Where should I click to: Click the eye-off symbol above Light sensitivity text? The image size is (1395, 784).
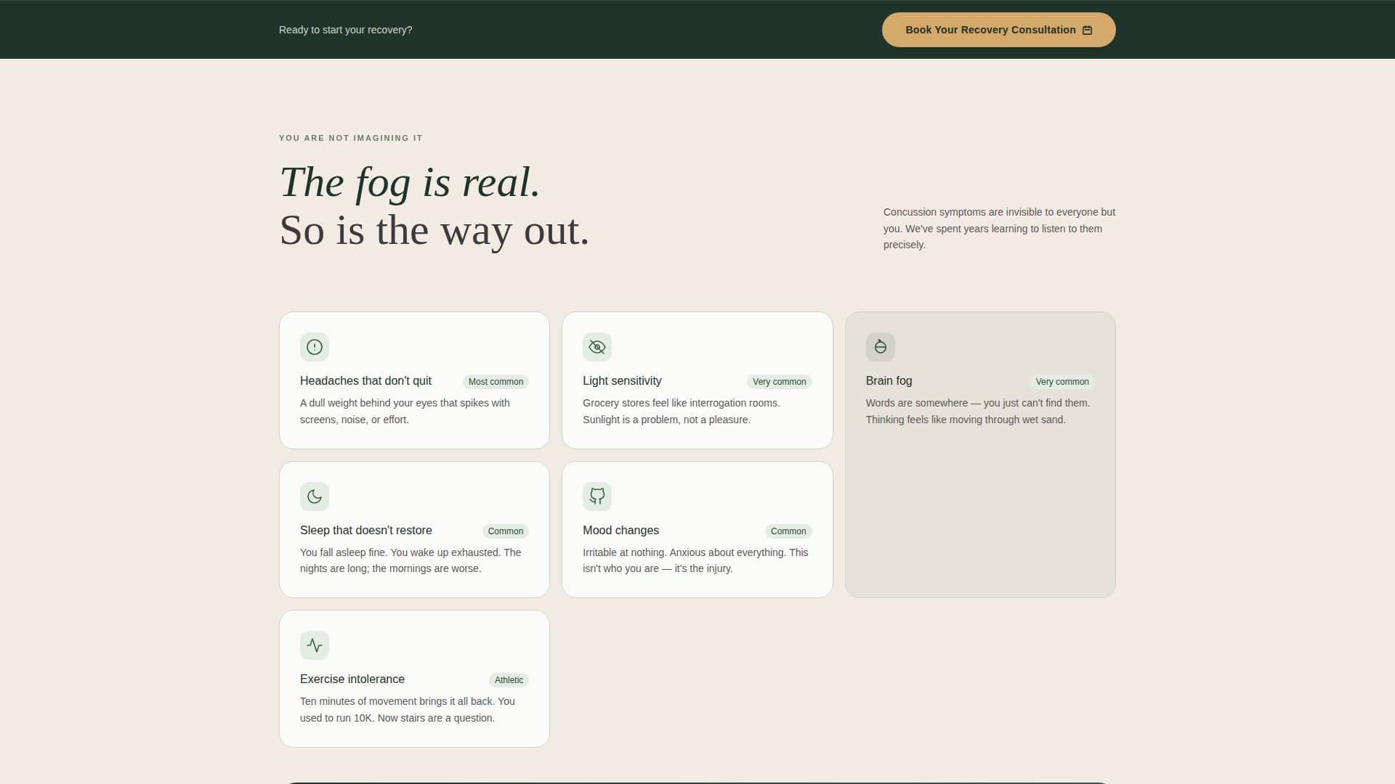pos(597,347)
